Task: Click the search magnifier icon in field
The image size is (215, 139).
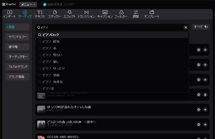Action: pos(39,27)
